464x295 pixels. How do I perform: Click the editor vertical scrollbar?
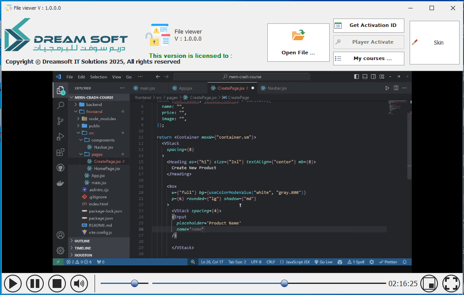[410, 146]
